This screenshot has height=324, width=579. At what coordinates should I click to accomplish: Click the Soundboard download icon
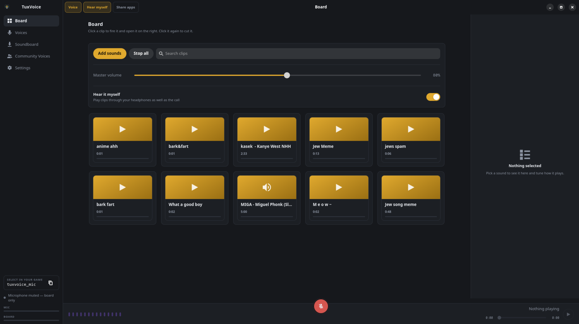click(x=10, y=44)
